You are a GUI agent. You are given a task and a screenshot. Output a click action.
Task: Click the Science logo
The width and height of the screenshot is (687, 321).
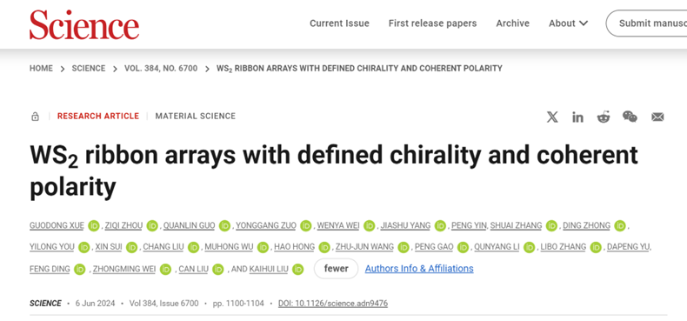pyautogui.click(x=84, y=24)
